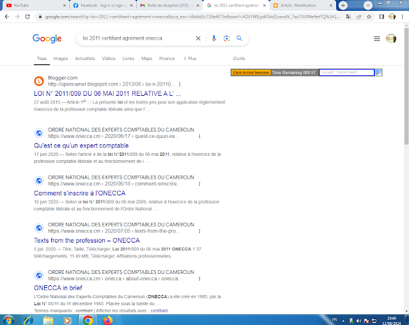The height and width of the screenshot is (325, 409).
Task: Click the Google logo
Action: tap(47, 38)
